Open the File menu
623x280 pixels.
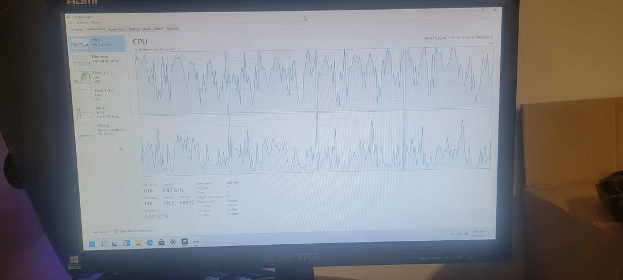pos(70,22)
